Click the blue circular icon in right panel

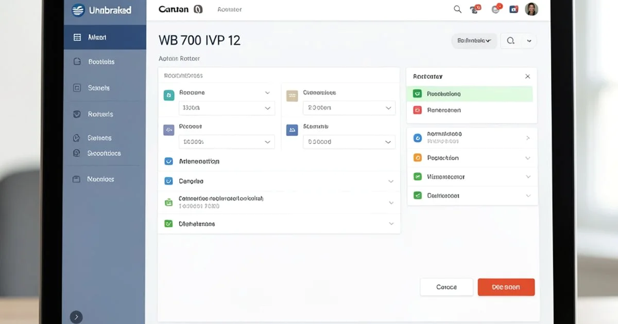418,138
